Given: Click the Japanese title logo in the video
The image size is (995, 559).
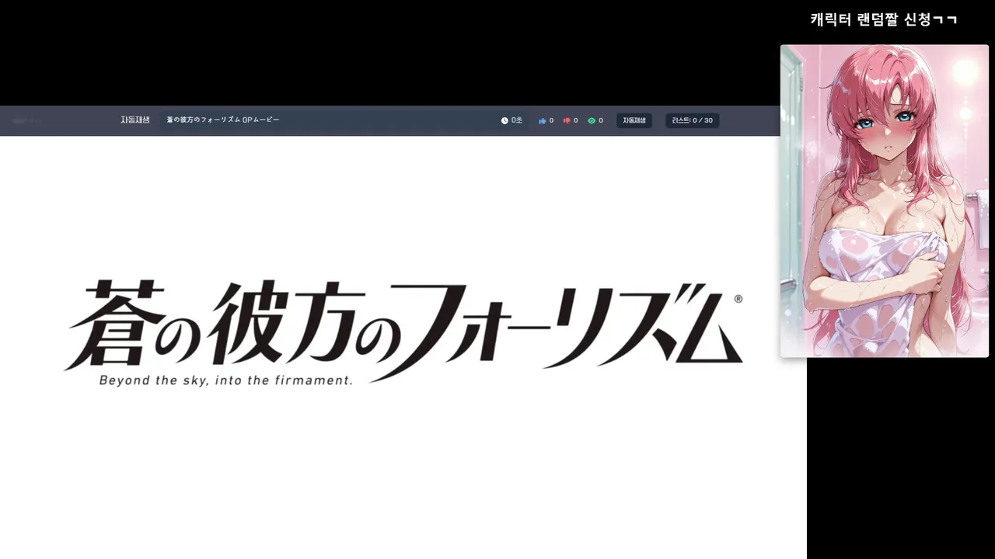Looking at the screenshot, I should pos(403,330).
